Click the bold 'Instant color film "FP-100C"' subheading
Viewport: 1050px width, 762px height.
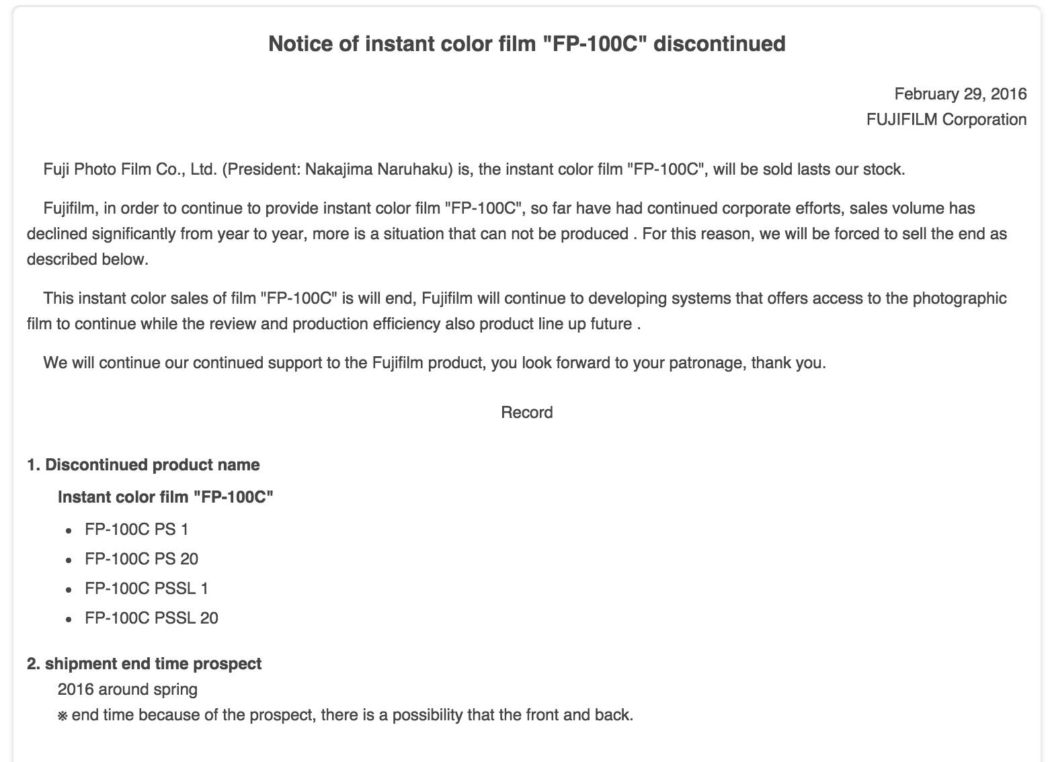pos(165,497)
